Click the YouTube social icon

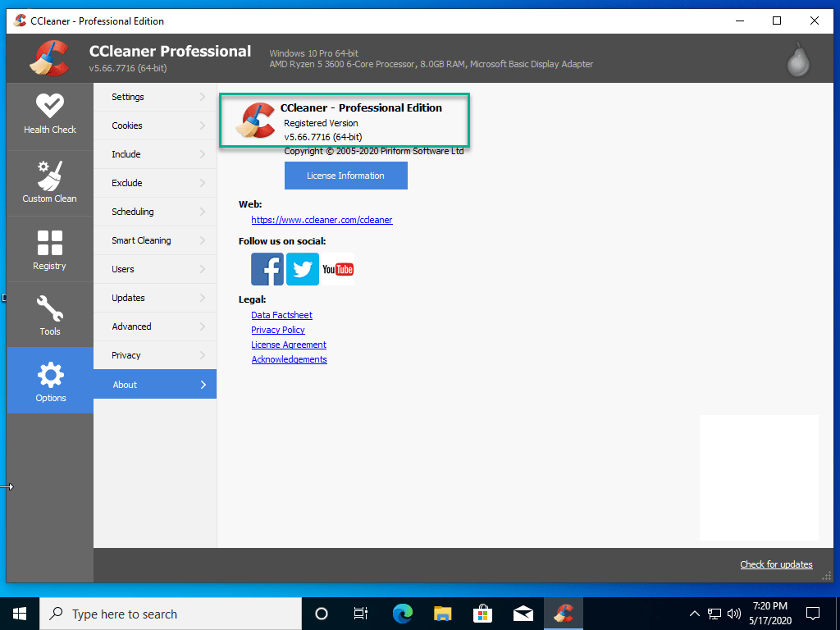[x=337, y=269]
